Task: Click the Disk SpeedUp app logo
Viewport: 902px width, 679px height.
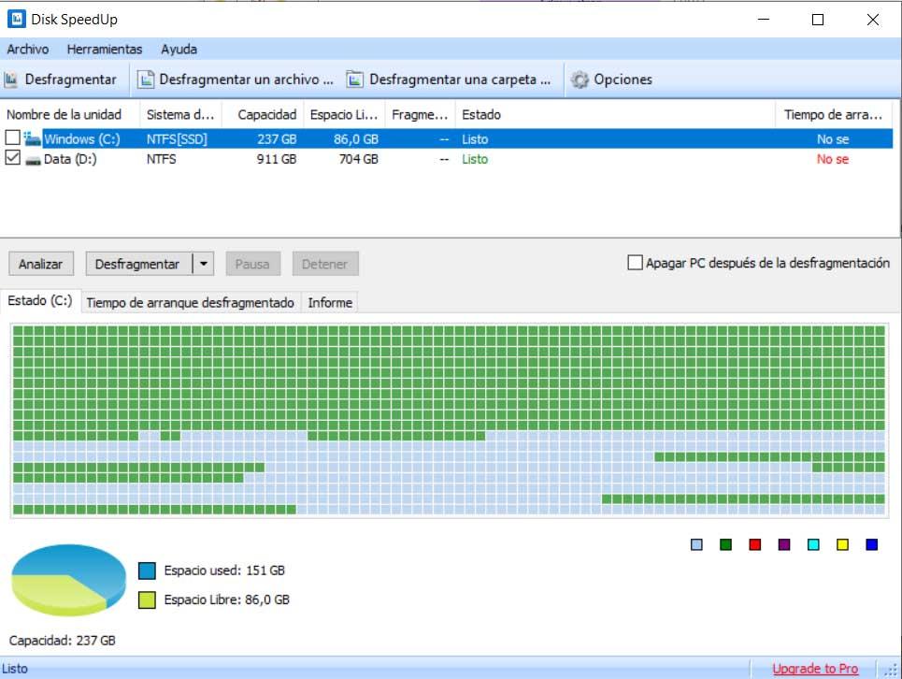Action: (x=16, y=19)
